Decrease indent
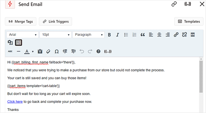Image resolution: width=206 pixels, height=113 pixels. tap(65, 51)
